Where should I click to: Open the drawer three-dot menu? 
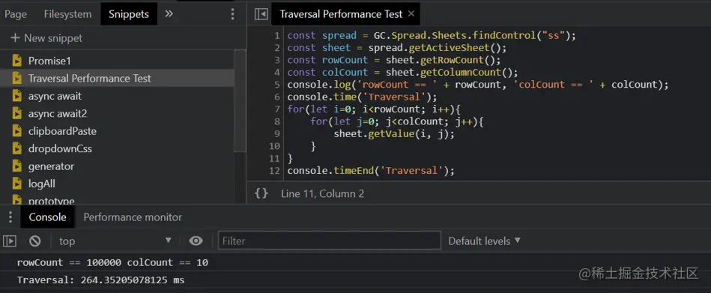tap(10, 217)
